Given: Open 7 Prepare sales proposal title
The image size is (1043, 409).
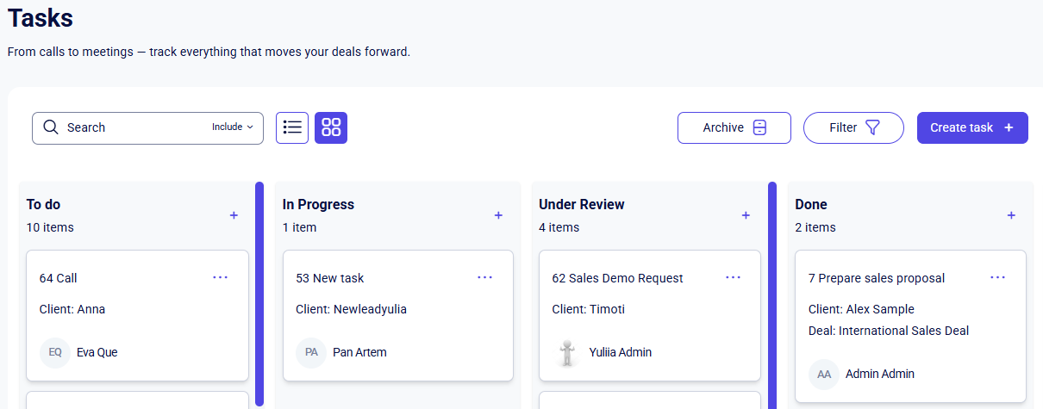Looking at the screenshot, I should (x=877, y=278).
